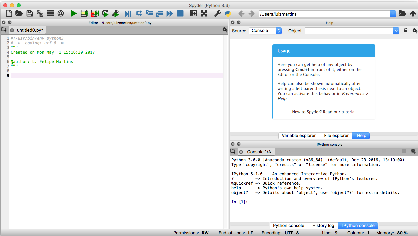The width and height of the screenshot is (418, 236).
Task: Create a new file from the toolbar
Action: point(9,14)
